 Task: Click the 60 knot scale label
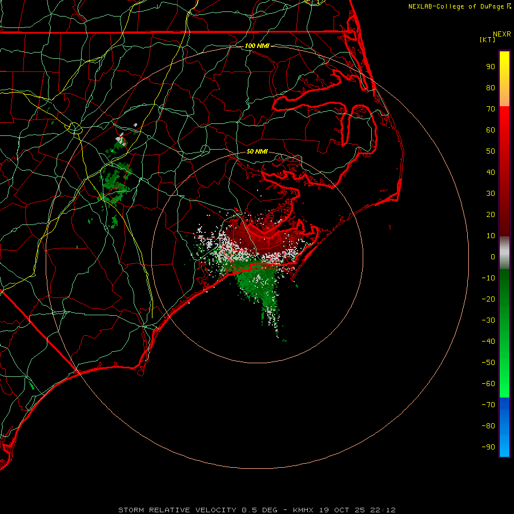491,130
